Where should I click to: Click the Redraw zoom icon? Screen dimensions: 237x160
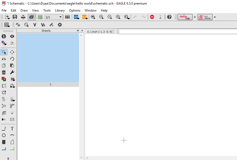coord(118,17)
